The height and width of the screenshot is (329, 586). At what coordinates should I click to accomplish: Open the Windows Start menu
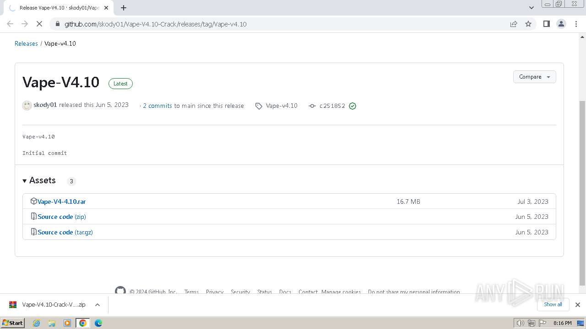click(x=13, y=323)
